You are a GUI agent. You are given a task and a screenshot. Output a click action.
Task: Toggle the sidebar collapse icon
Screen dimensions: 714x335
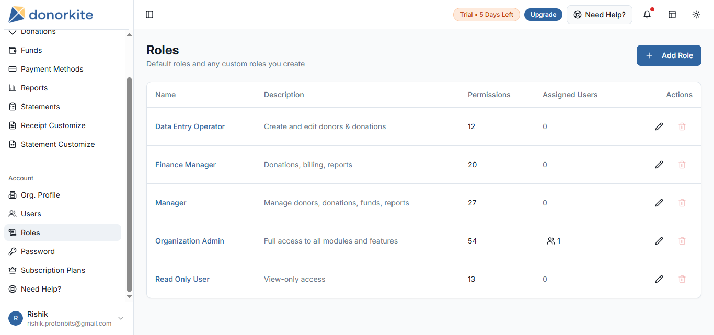tap(149, 15)
